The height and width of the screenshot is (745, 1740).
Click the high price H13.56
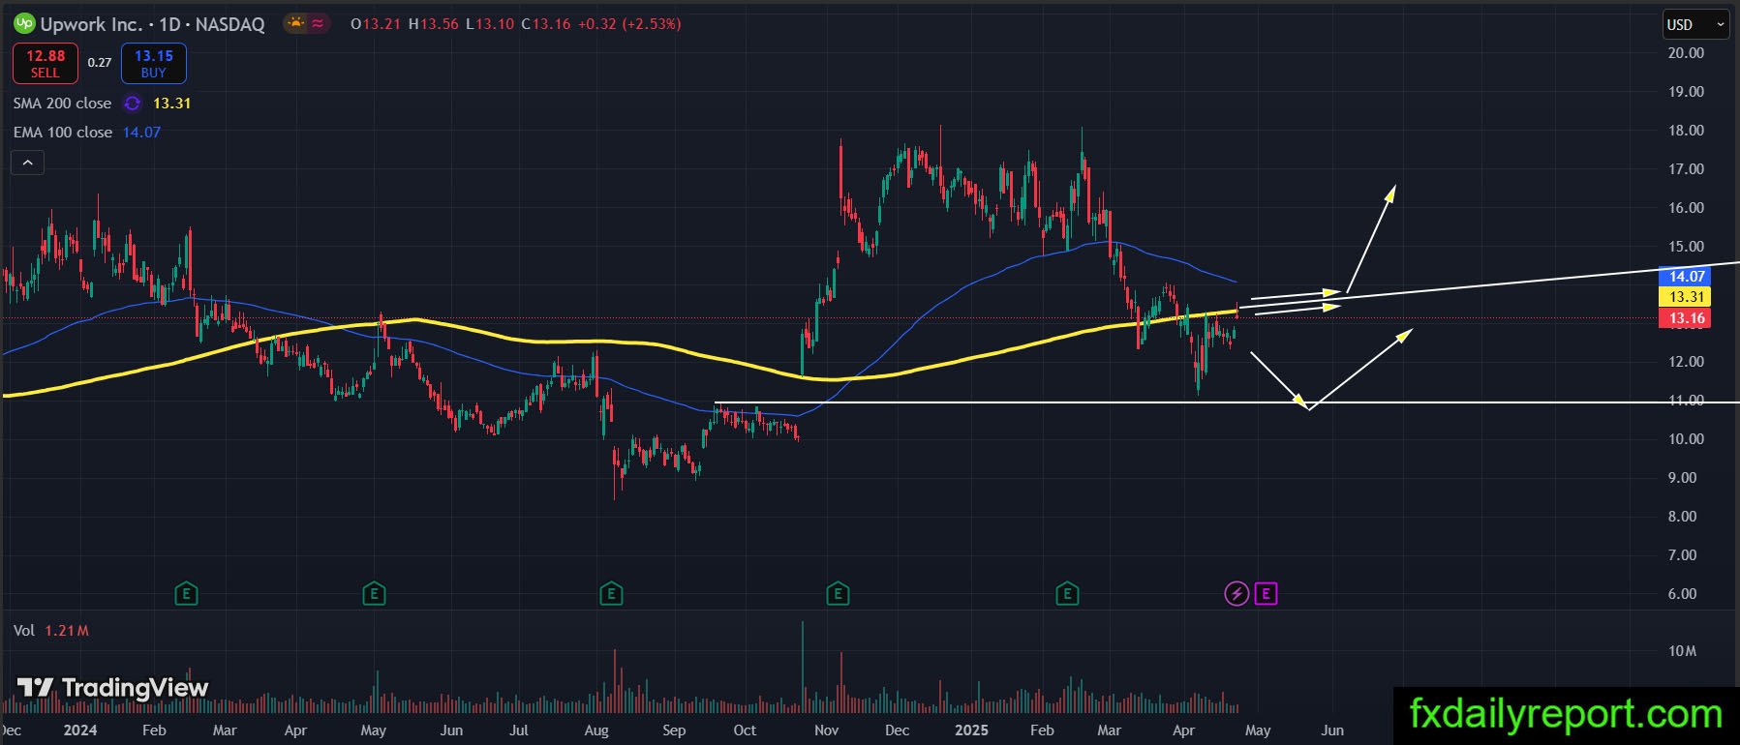click(x=433, y=24)
